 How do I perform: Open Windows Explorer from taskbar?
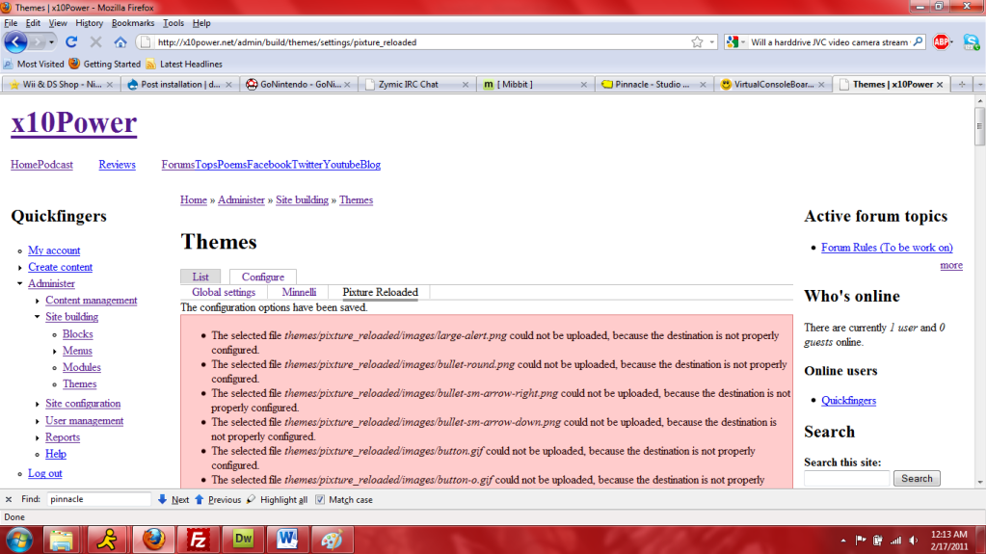coord(61,541)
